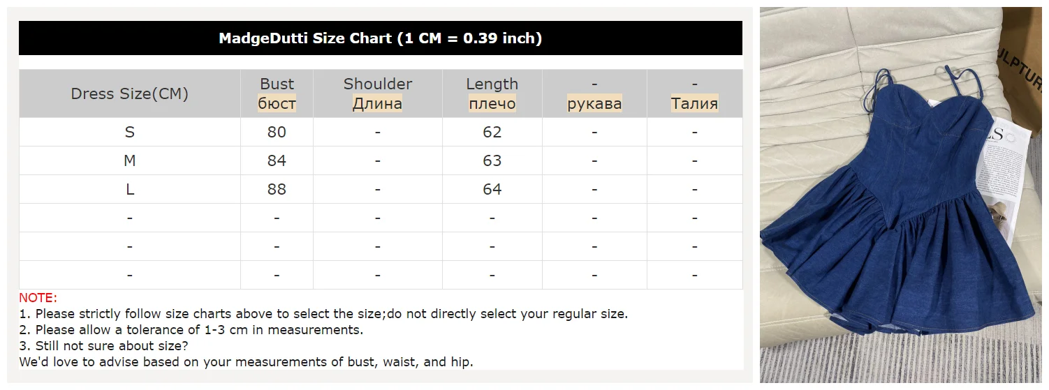Click the Bust column header
The image size is (1049, 390).
point(277,93)
